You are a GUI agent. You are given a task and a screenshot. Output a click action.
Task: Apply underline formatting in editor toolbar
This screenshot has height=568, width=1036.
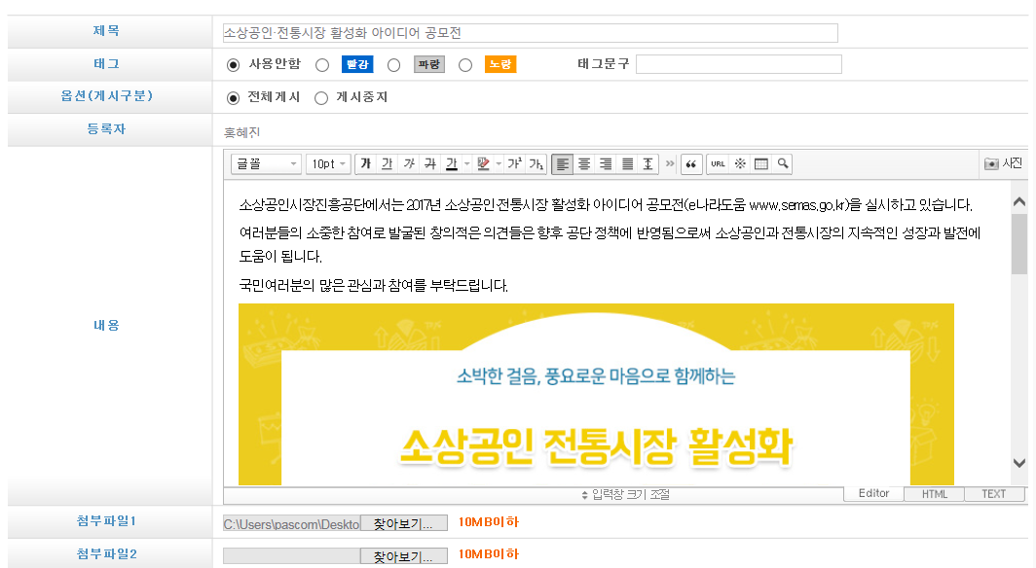(x=387, y=164)
